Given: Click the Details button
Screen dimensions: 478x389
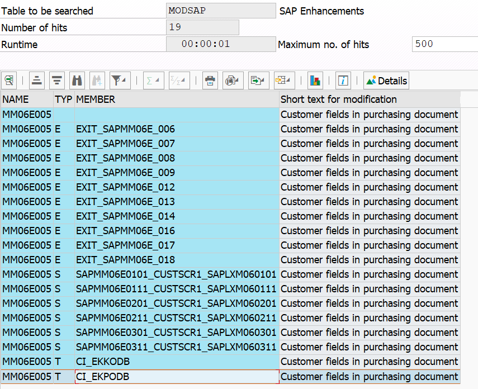Looking at the screenshot, I should [x=386, y=80].
